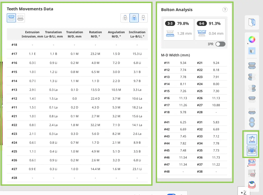
Task: Choose center reference point tooth icon
Action: coord(134,18)
